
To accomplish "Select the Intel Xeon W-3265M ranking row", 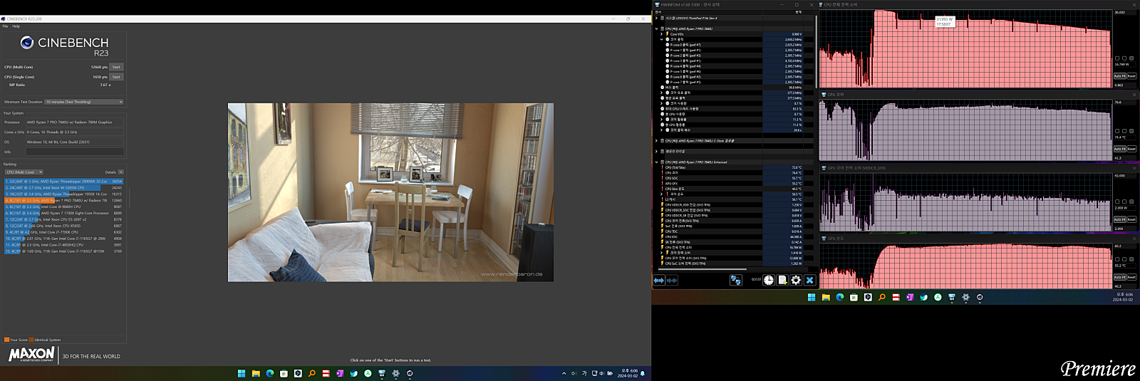I will pyautogui.click(x=63, y=188).
